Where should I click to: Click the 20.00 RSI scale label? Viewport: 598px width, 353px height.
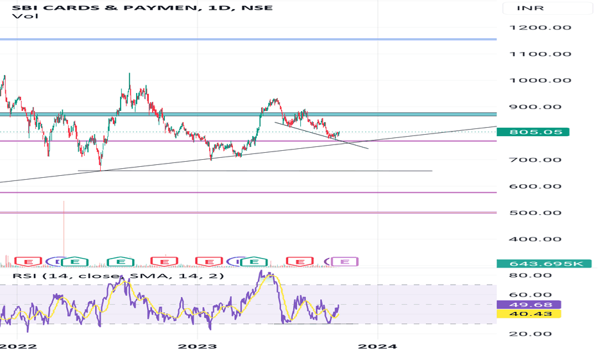[531, 334]
